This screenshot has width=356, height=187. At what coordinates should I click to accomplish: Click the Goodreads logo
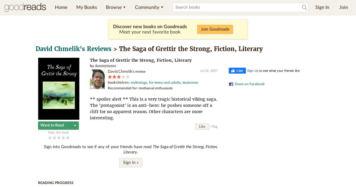coord(25,7)
